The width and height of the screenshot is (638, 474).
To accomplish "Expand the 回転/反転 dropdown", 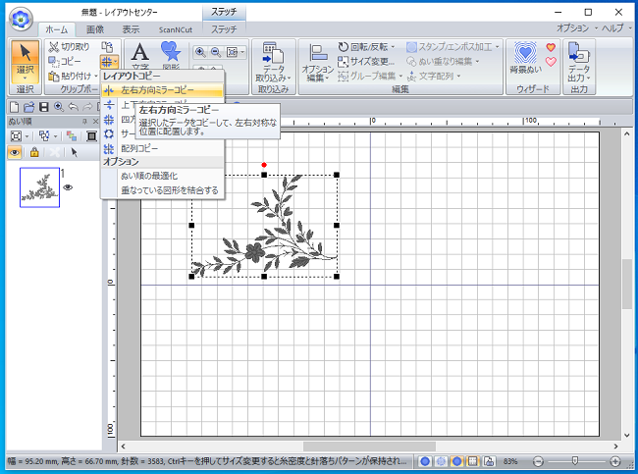I will (365, 46).
